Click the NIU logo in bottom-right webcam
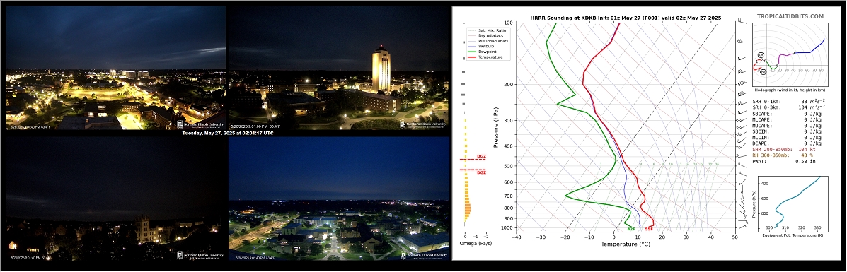 [425, 256]
